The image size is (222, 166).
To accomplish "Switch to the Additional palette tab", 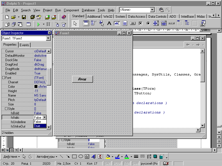I will pos(94,17).
